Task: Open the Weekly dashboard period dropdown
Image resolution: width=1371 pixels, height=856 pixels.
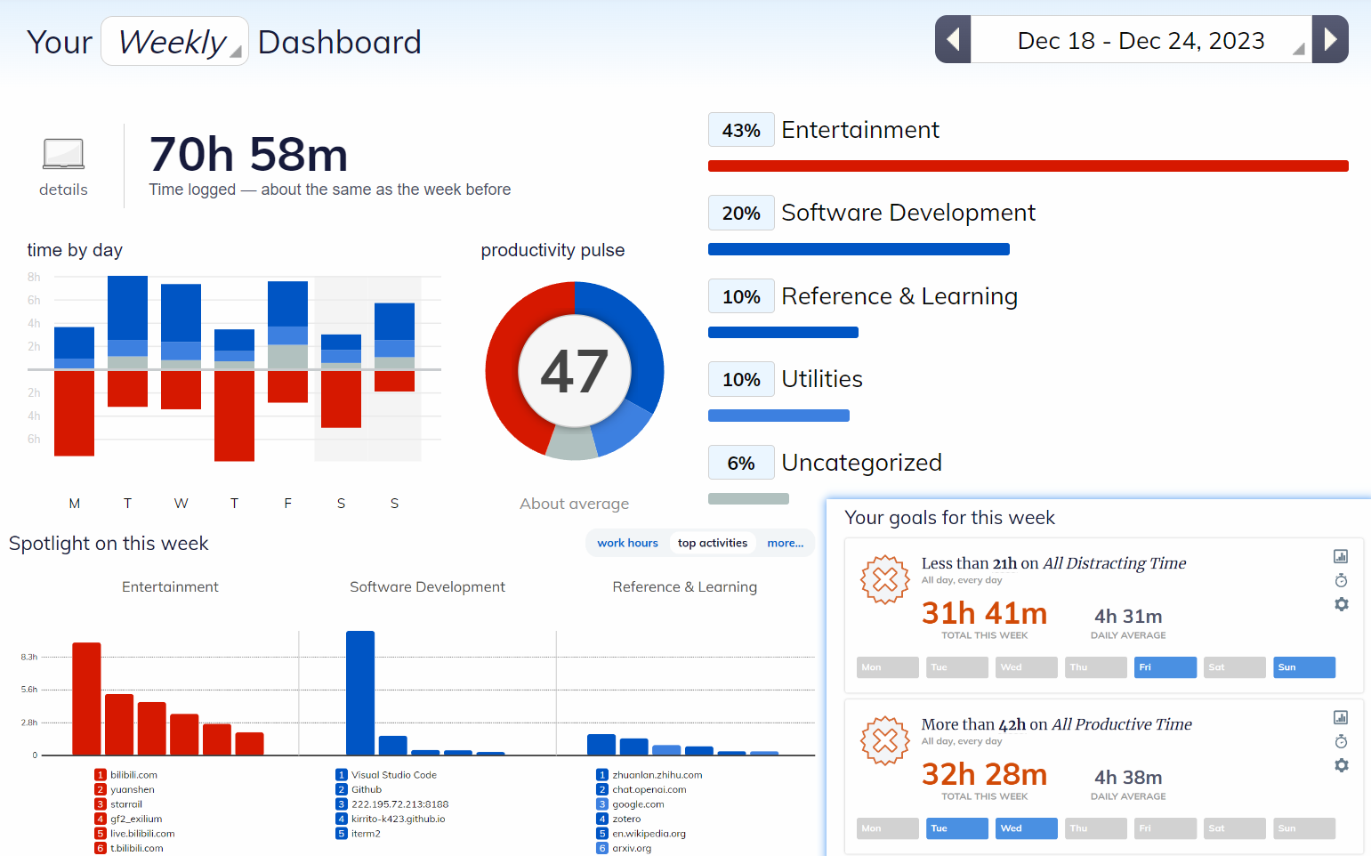Action: click(x=174, y=42)
